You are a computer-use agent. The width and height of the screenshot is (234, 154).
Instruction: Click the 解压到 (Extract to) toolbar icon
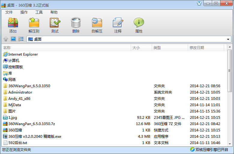click(34, 23)
